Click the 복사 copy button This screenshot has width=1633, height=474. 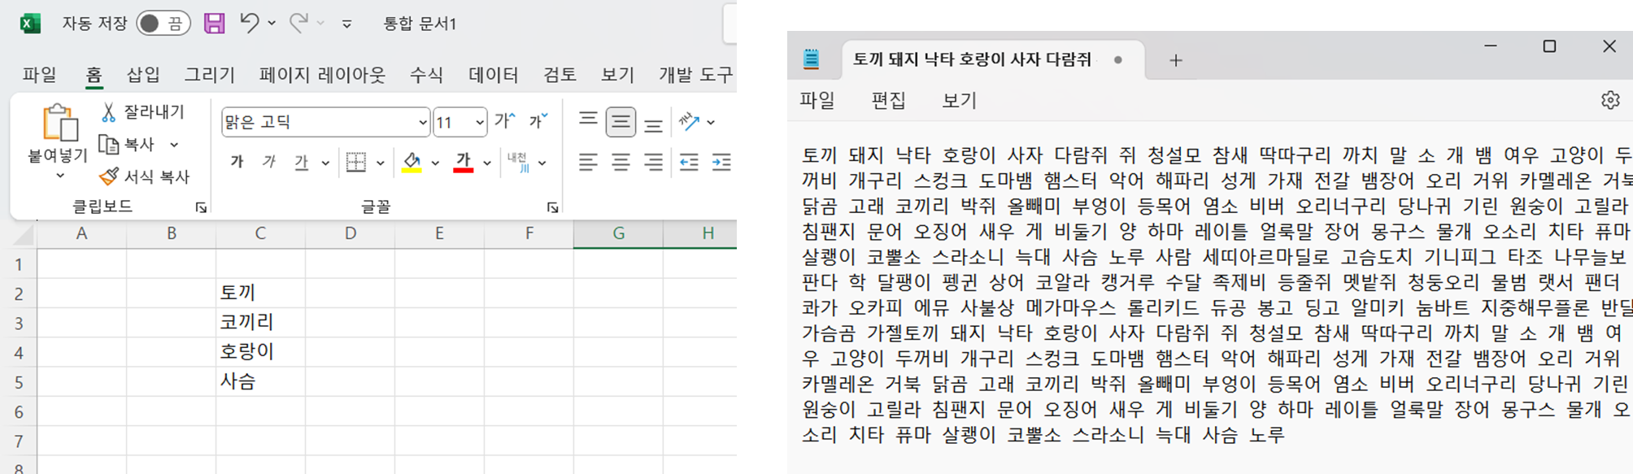tap(127, 144)
